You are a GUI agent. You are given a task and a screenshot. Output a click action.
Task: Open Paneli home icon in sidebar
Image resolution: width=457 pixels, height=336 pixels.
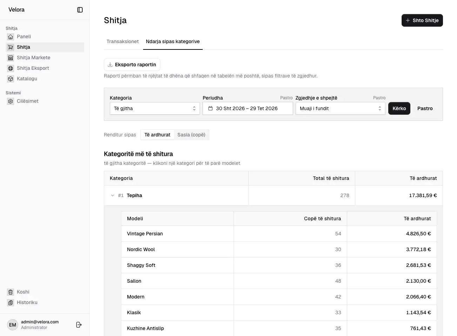coord(11,36)
